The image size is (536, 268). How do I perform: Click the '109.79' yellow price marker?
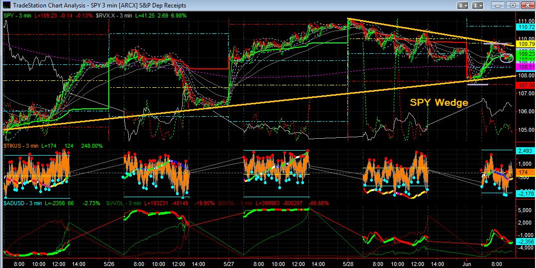click(527, 44)
